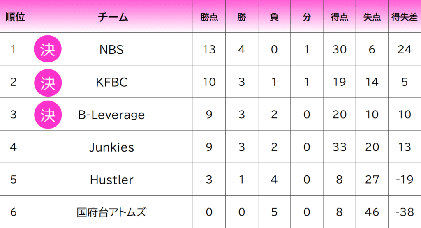Select the チーム column header

[113, 17]
